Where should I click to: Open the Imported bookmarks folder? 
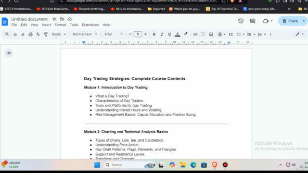point(156,9)
